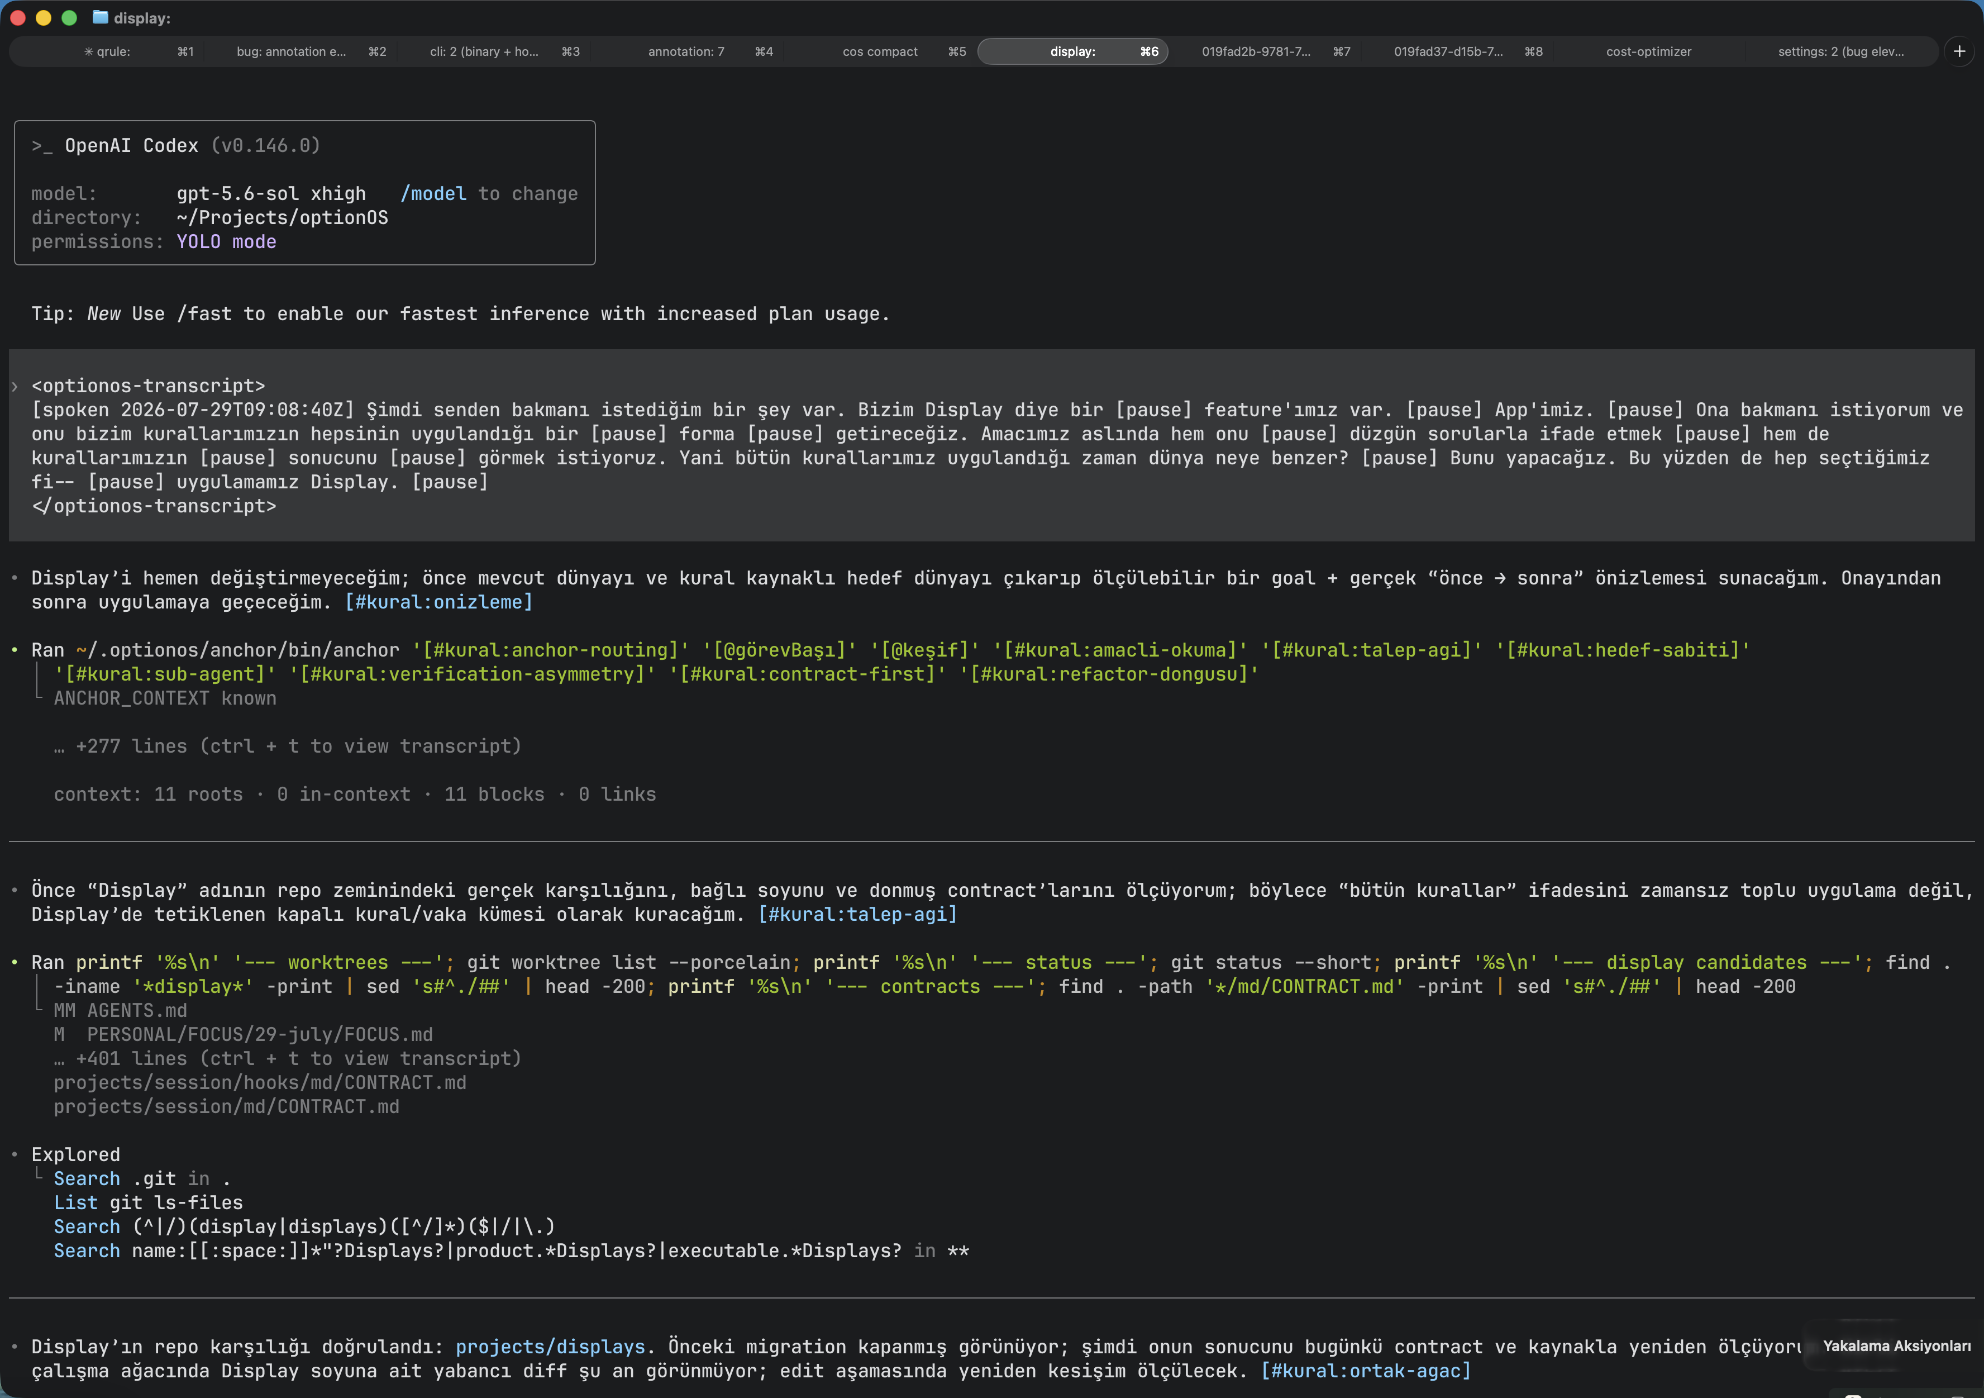Click the '[#kural:sub-agent]' argument
This screenshot has width=1984, height=1398.
(x=165, y=674)
